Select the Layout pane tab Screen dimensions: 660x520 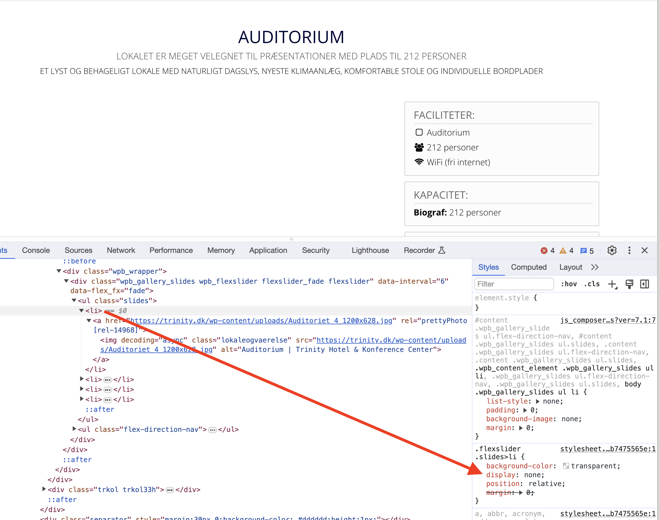[x=570, y=267]
